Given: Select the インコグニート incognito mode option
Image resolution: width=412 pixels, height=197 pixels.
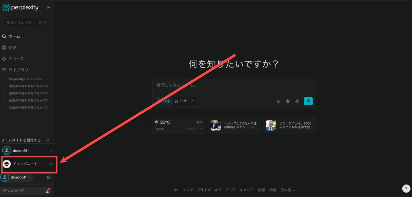Looking at the screenshot, I should (25, 164).
